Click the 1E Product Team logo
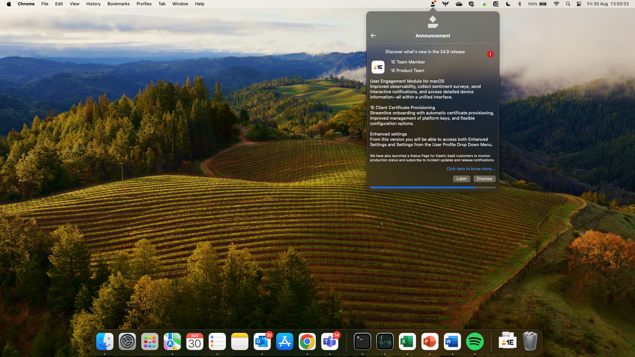Screen dimensions: 635x357 tap(378, 67)
